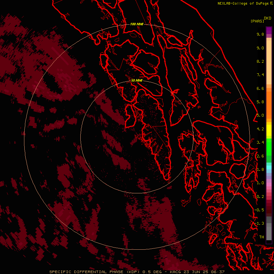The width and height of the screenshot is (274, 274).
Task: Click the 7.4 value on the color scale
Action: coord(260,75)
